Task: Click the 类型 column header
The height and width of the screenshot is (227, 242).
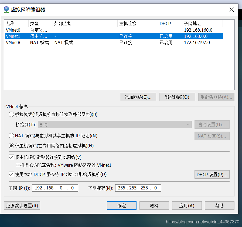Action: pyautogui.click(x=40, y=24)
